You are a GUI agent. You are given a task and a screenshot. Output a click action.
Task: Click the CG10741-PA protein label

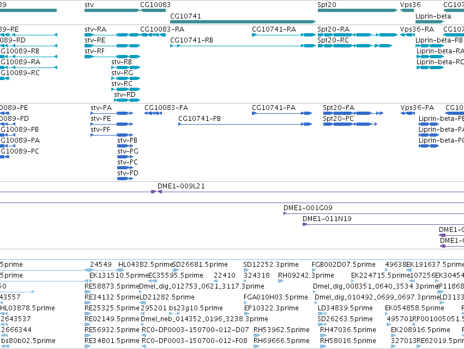274,108
